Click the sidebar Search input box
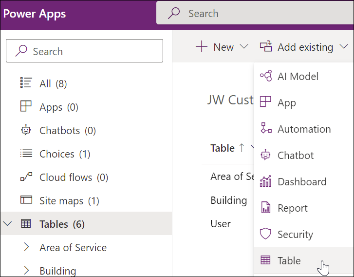Image resolution: width=354 pixels, height=277 pixels. (84, 51)
